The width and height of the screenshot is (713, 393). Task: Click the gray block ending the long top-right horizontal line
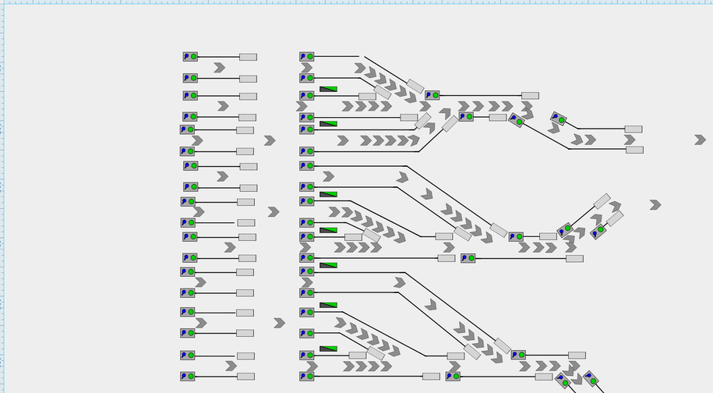pyautogui.click(x=530, y=95)
